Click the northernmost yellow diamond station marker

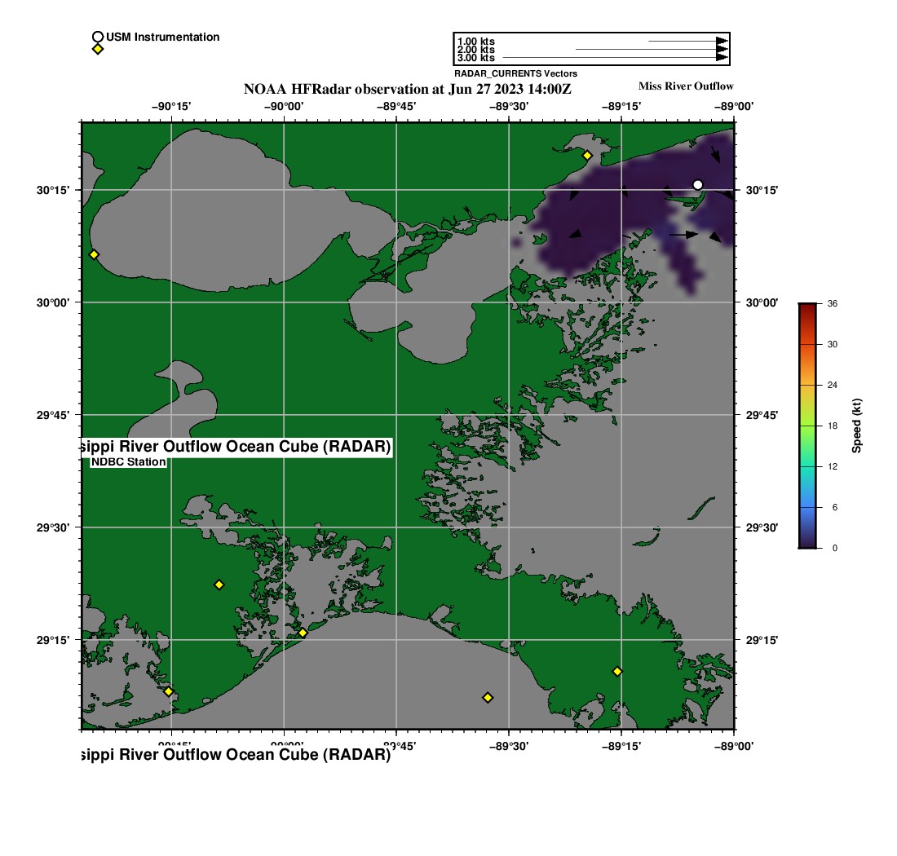pos(587,155)
